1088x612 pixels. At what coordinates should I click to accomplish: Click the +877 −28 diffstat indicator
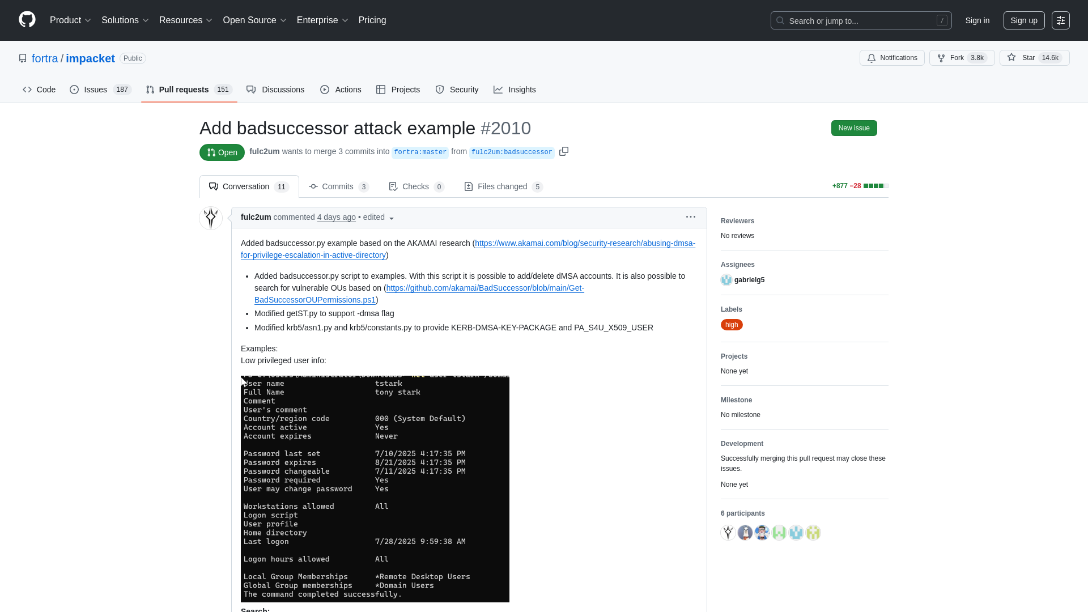pos(860,186)
